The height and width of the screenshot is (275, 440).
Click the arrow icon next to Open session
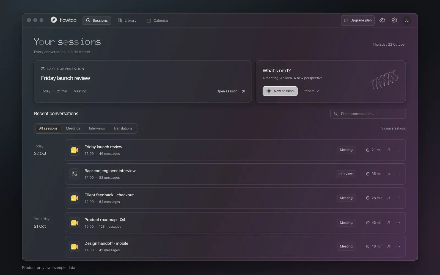(243, 92)
